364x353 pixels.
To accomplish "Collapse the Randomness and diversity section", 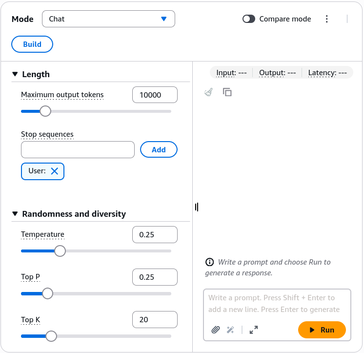I will [15, 214].
